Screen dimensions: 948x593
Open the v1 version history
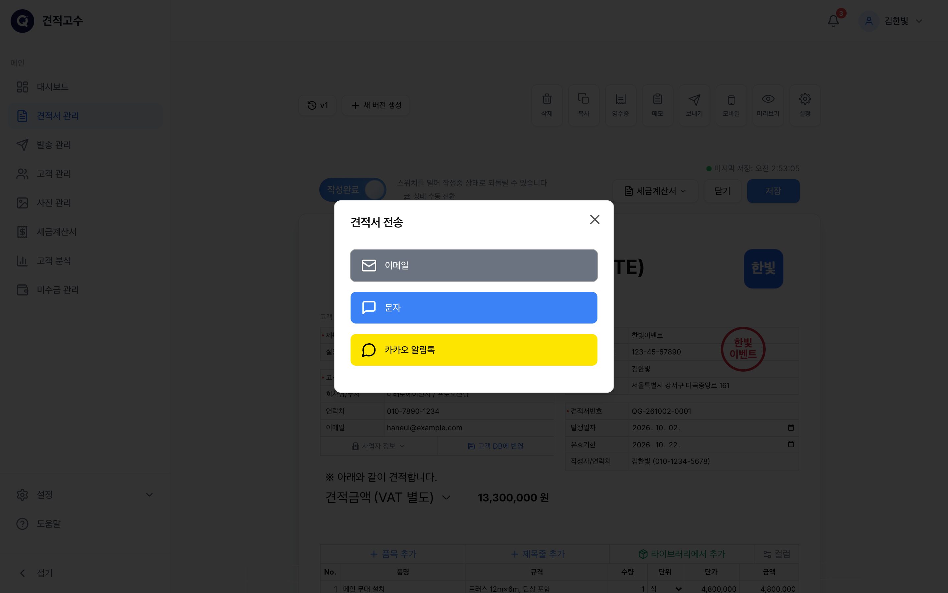point(317,105)
